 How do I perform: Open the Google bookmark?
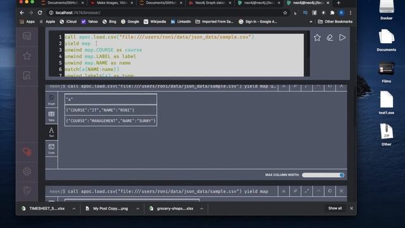130,22
